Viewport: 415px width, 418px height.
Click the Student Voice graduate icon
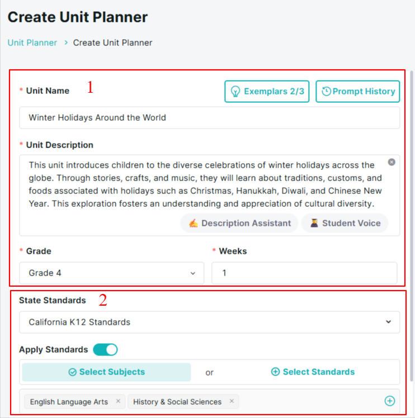coord(314,223)
